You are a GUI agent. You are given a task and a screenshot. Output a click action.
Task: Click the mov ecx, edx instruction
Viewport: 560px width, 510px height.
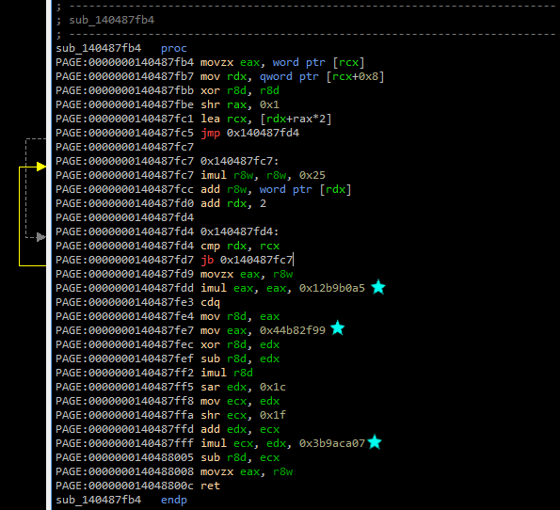point(240,401)
